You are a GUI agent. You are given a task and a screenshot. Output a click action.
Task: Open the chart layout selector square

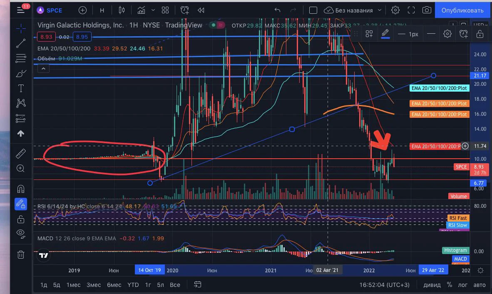coord(313,10)
